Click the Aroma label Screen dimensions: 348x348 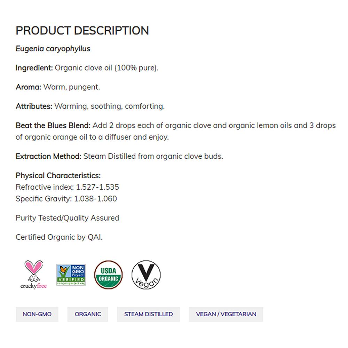click(x=28, y=87)
